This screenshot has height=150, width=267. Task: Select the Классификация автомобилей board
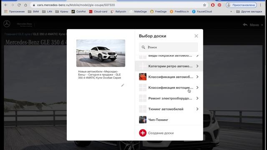[x=169, y=77]
